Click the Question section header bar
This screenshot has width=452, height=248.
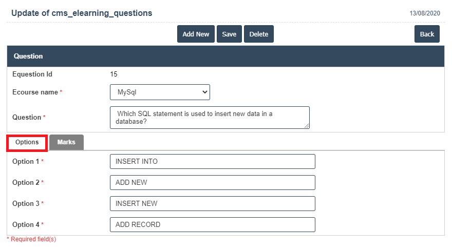[225, 56]
